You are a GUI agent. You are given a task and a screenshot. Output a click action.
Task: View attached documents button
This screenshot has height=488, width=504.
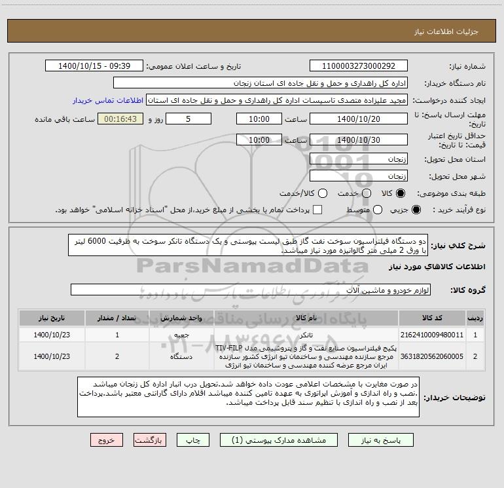click(x=279, y=440)
